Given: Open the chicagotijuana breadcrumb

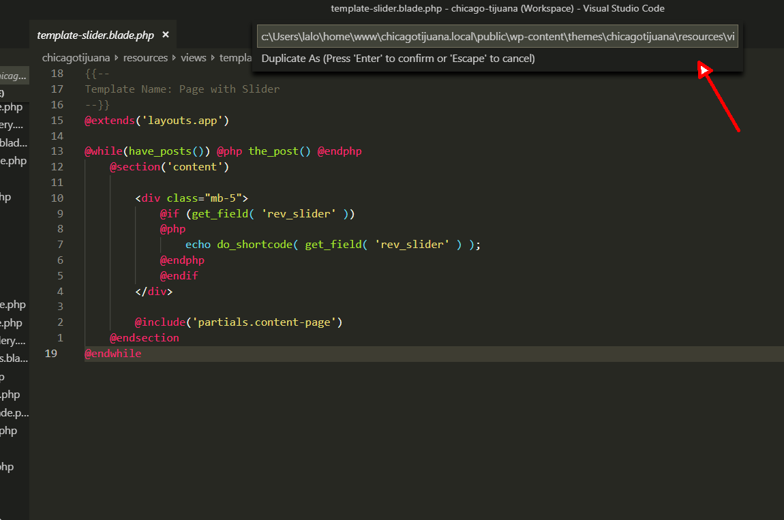Looking at the screenshot, I should click(x=76, y=58).
